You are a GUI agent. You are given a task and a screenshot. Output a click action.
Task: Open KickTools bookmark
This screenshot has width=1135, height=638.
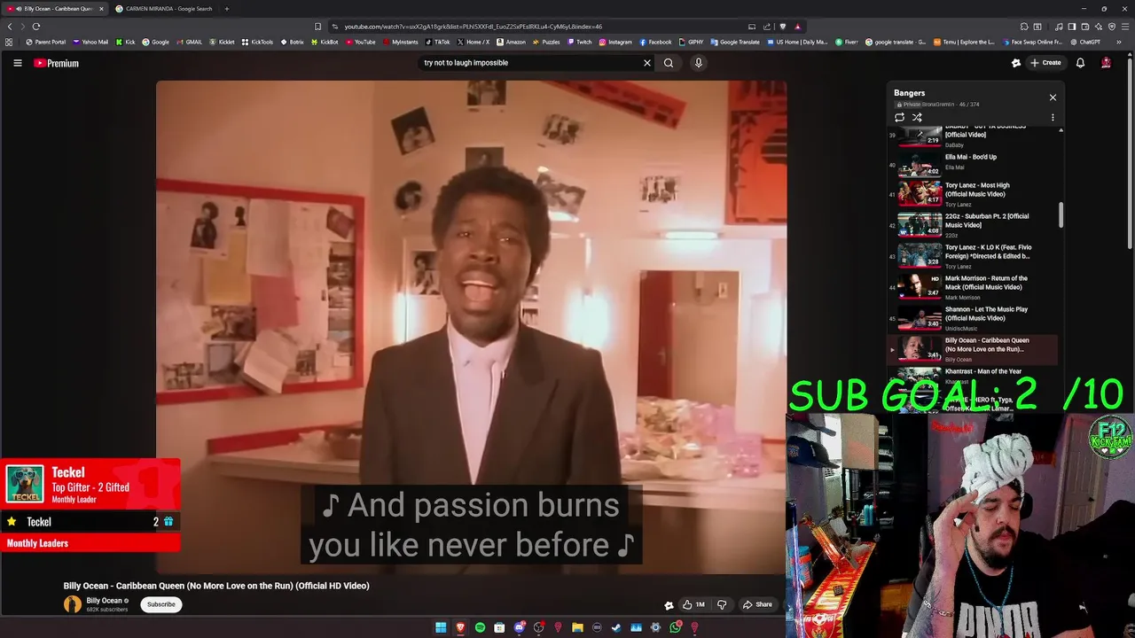coord(258,42)
